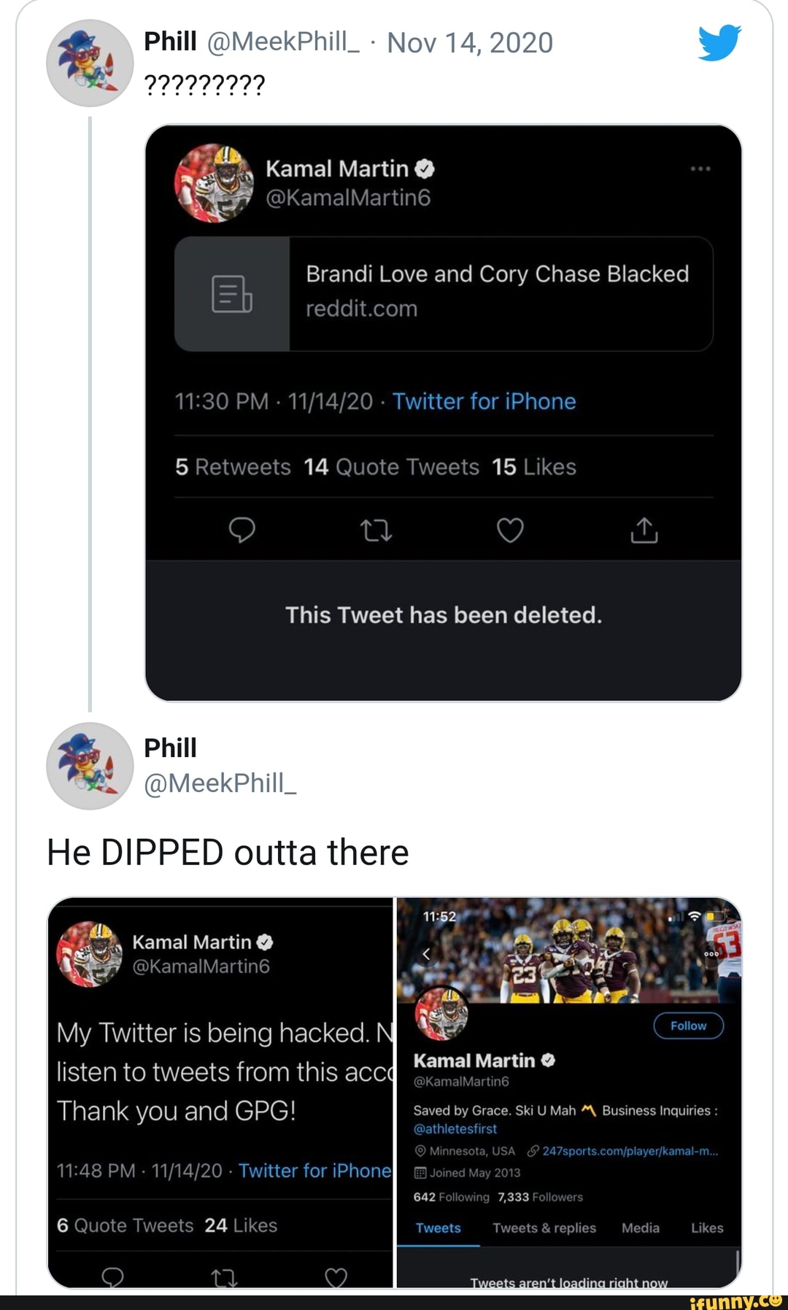Tap the share icon under the tweet
Image resolution: width=788 pixels, height=1310 pixels.
coord(644,530)
